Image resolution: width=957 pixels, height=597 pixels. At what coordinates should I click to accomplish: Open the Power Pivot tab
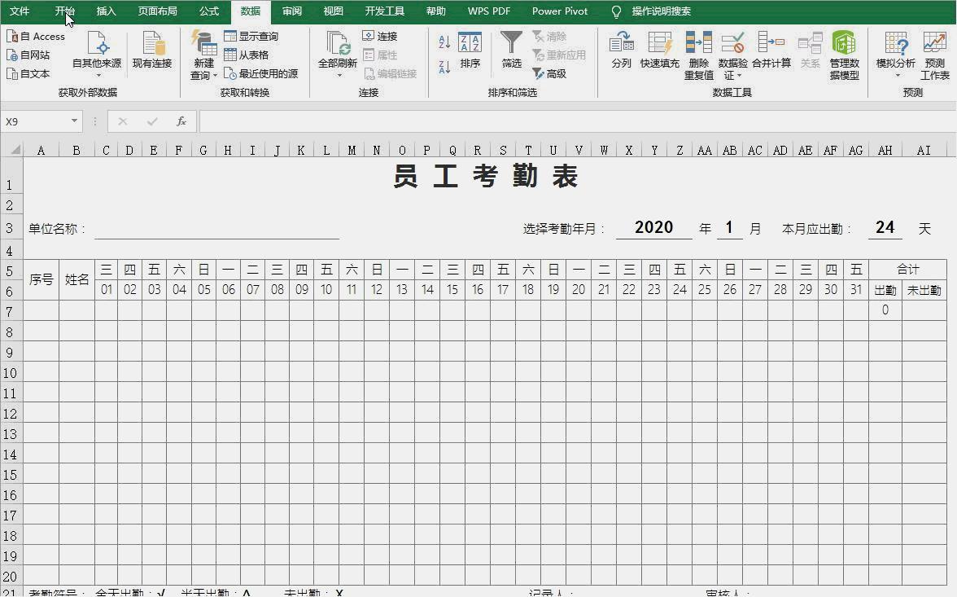559,11
